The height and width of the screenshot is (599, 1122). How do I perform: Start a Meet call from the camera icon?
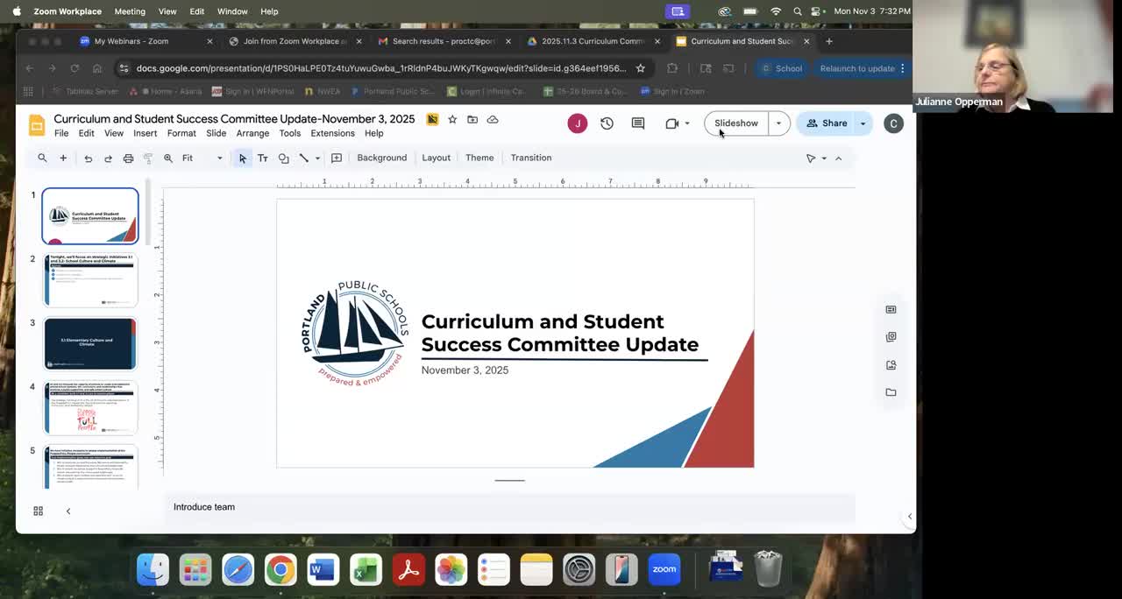[x=671, y=123]
